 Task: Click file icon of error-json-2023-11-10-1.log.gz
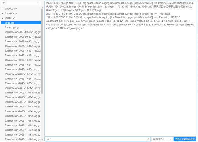tap(6, 130)
